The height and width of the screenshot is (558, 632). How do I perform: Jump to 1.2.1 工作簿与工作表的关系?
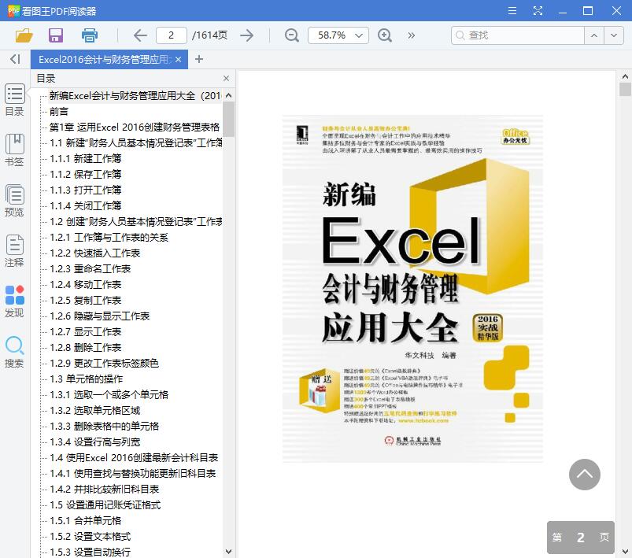point(109,237)
